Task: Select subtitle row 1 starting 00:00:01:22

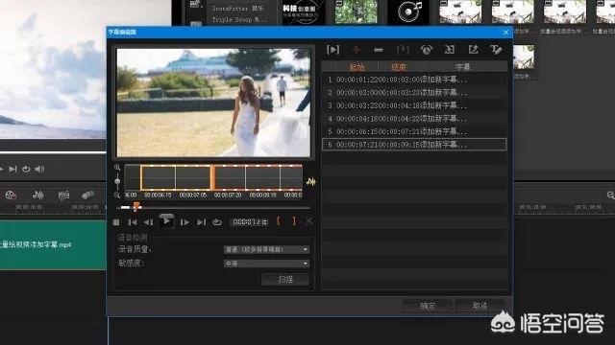Action: click(x=414, y=80)
